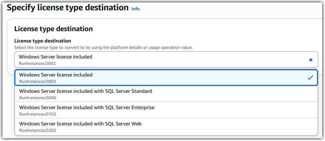
Task: Choose Windows Server with SQL Server Standard
Action: coord(166,94)
